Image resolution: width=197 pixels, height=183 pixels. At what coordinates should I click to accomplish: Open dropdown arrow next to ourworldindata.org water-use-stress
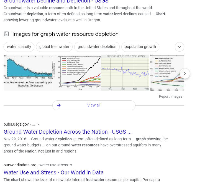click(x=71, y=165)
